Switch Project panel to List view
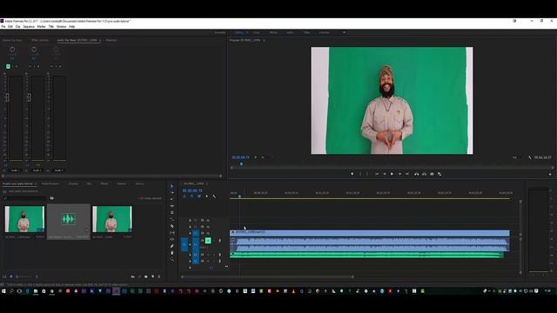Image resolution: width=557 pixels, height=313 pixels. (4, 276)
